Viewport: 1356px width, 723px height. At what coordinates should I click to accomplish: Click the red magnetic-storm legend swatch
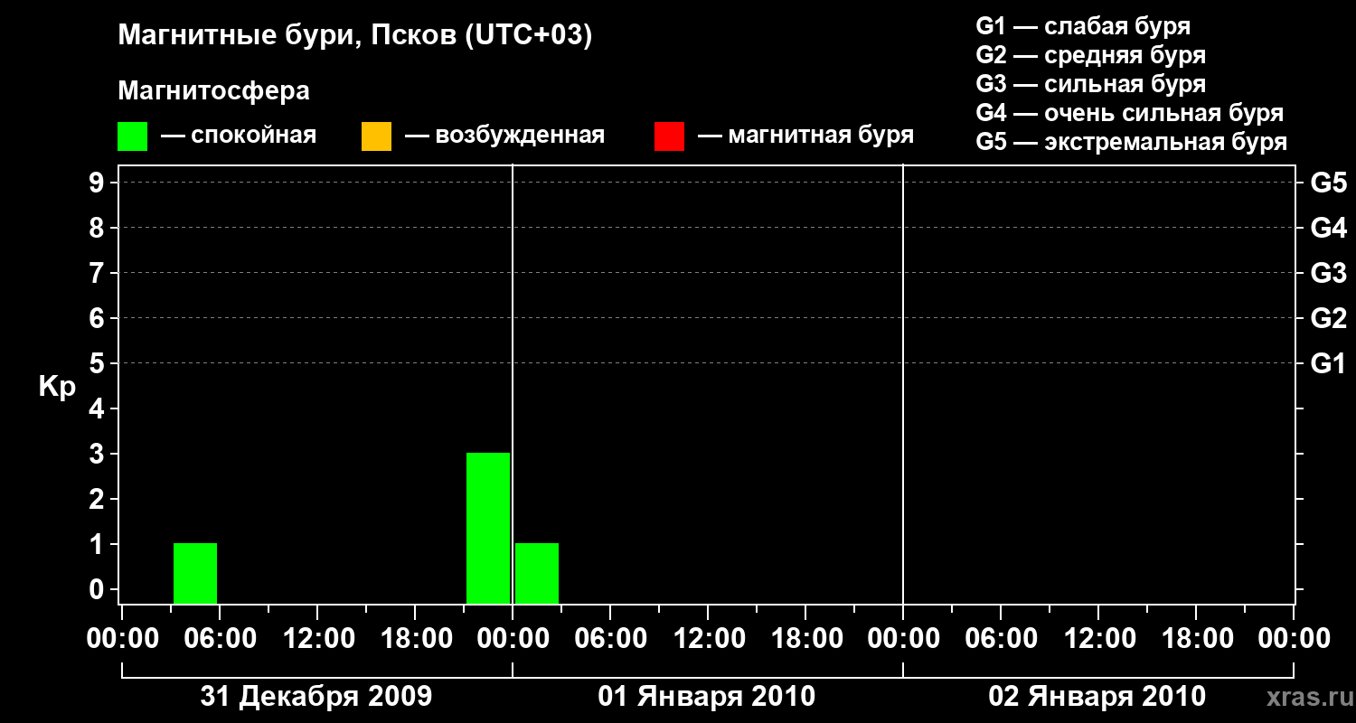pyautogui.click(x=669, y=136)
